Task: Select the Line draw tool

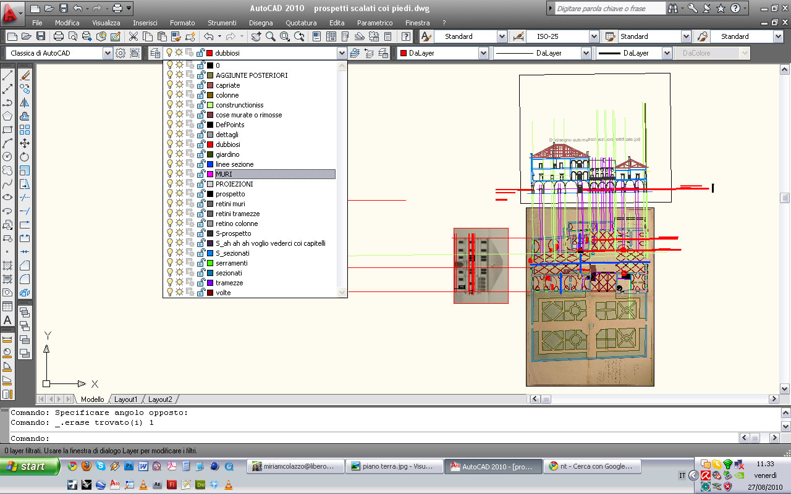Action: point(7,76)
